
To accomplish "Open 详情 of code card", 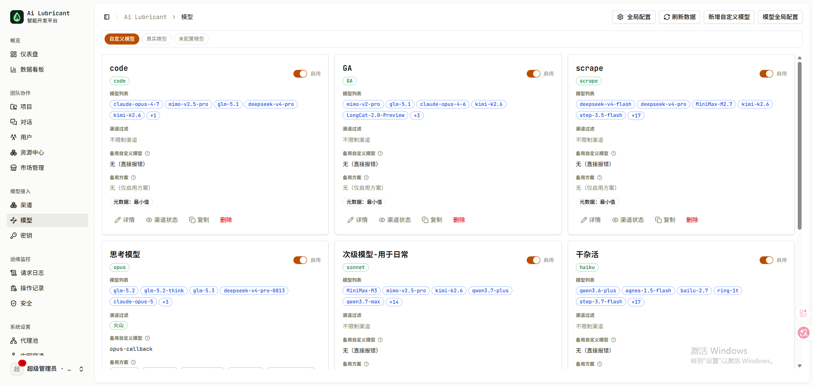I will click(x=124, y=220).
